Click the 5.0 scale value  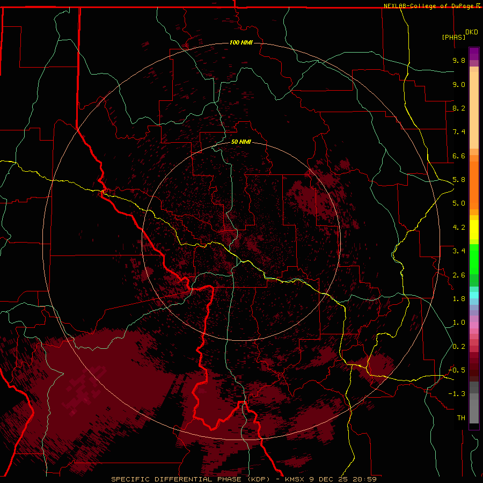tap(459, 203)
